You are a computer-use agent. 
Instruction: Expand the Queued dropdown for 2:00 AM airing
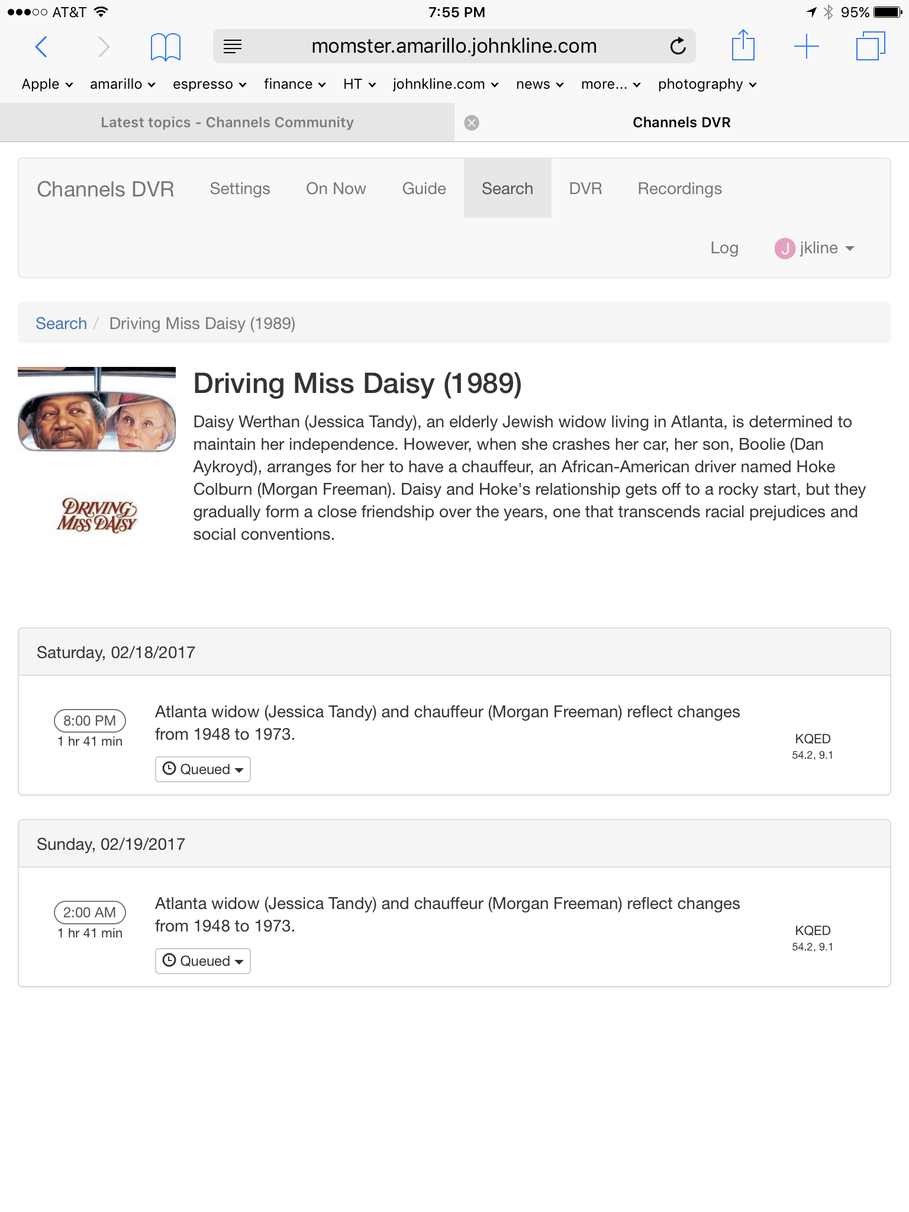(202, 961)
